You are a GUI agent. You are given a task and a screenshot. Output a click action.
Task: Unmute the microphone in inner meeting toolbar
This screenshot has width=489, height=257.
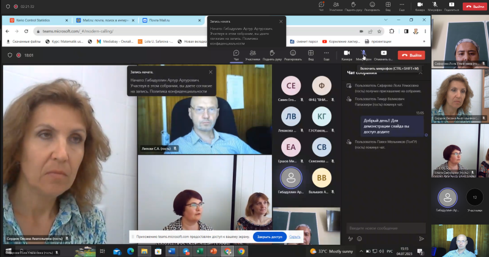pyautogui.click(x=363, y=55)
